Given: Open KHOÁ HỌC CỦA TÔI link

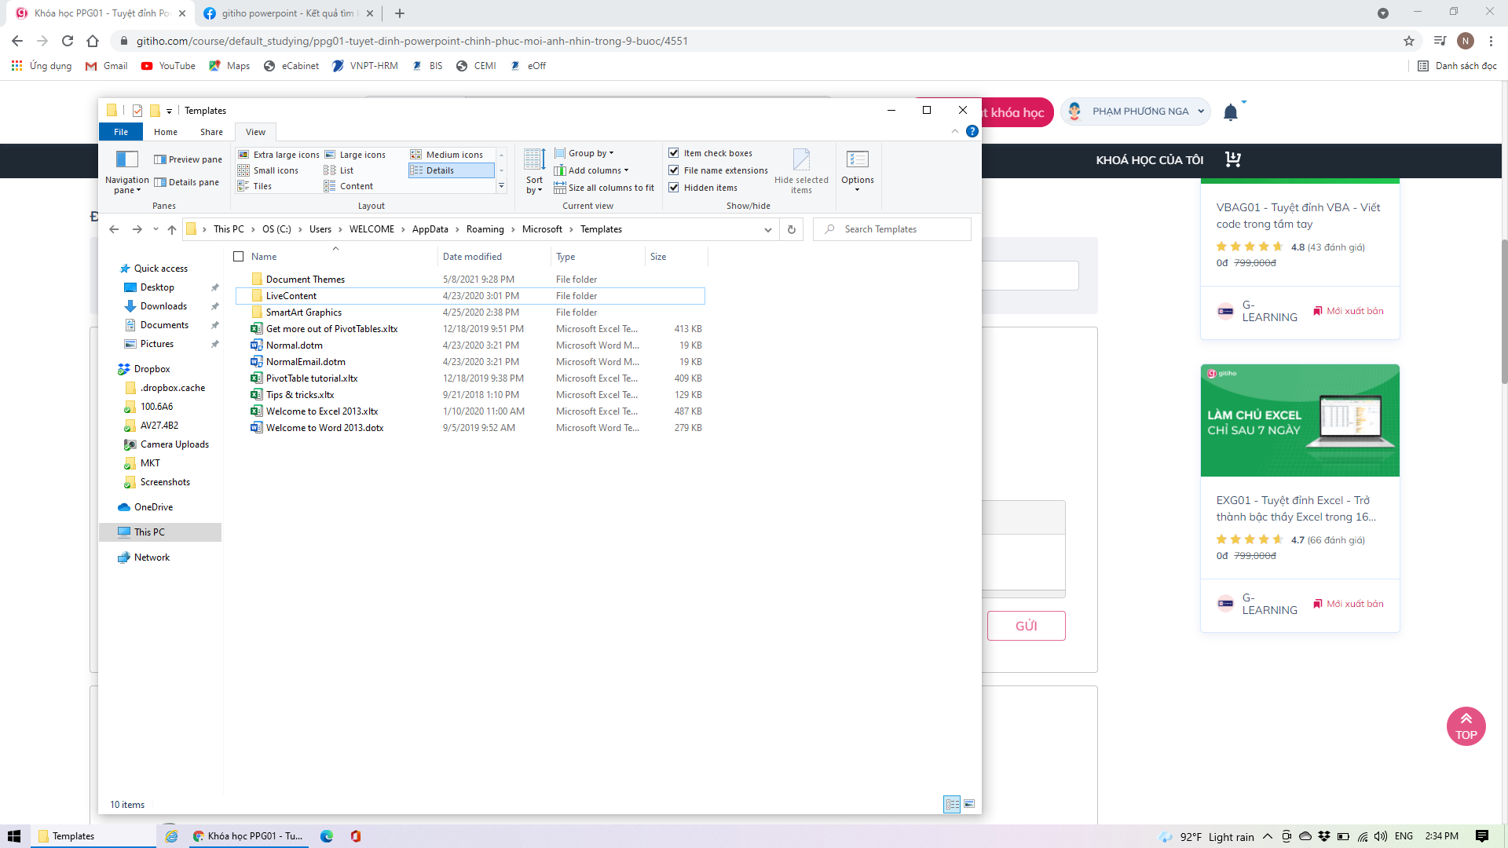Looking at the screenshot, I should [x=1149, y=160].
